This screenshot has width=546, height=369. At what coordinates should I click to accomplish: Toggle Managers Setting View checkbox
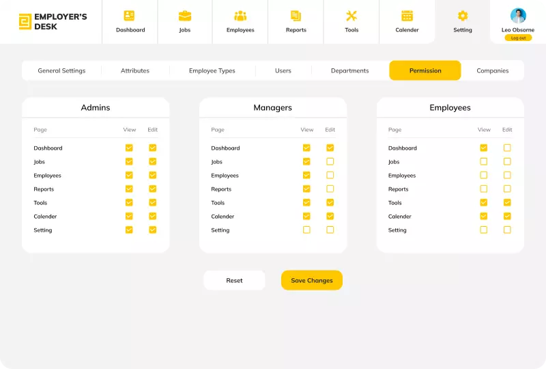coord(306,230)
